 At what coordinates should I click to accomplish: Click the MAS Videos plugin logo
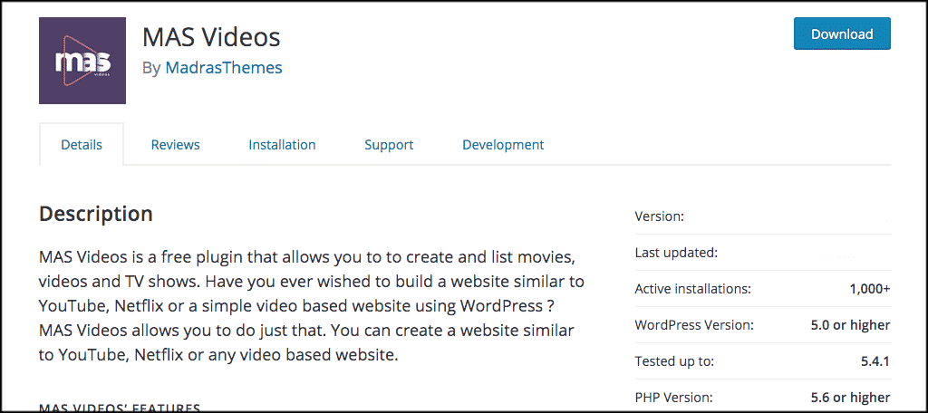click(82, 61)
